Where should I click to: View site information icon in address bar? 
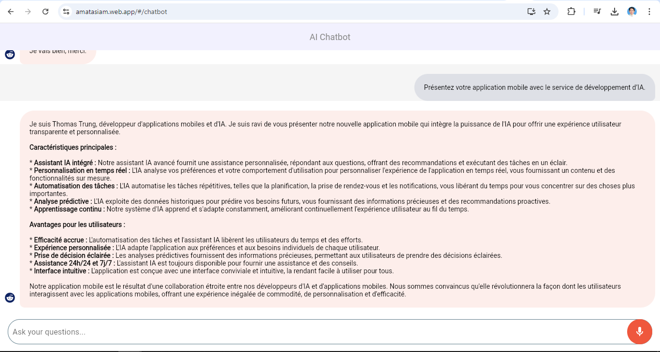tap(66, 12)
